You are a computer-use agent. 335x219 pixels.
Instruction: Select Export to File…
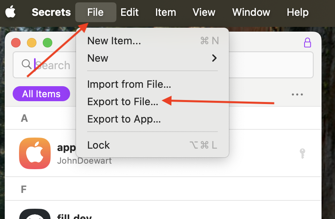click(152, 102)
